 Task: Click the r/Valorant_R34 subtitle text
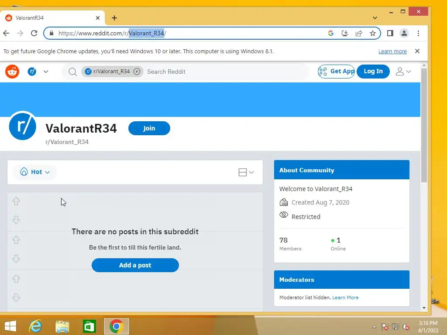(x=67, y=142)
